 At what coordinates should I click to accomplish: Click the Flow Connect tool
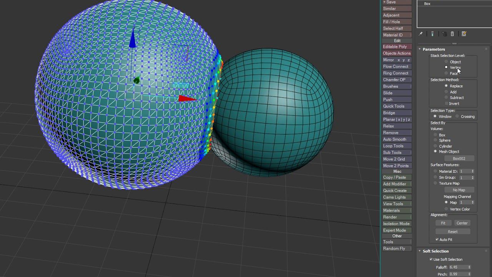click(x=397, y=67)
